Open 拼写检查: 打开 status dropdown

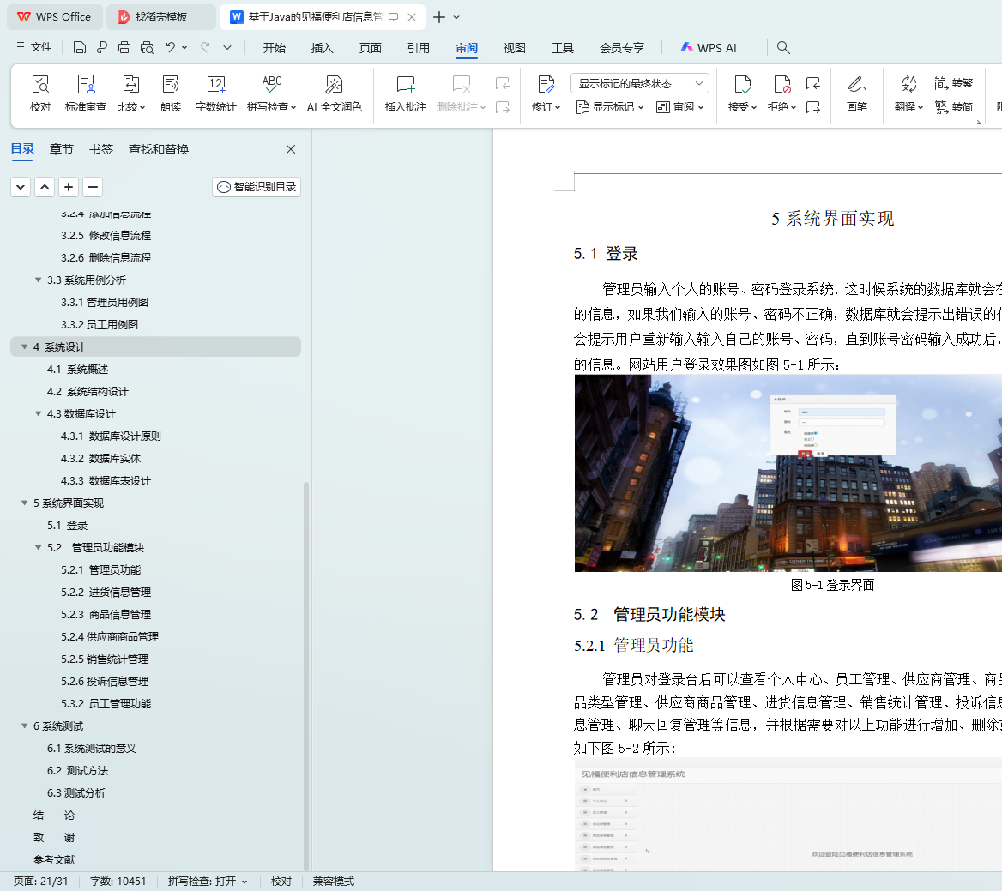[x=208, y=882]
